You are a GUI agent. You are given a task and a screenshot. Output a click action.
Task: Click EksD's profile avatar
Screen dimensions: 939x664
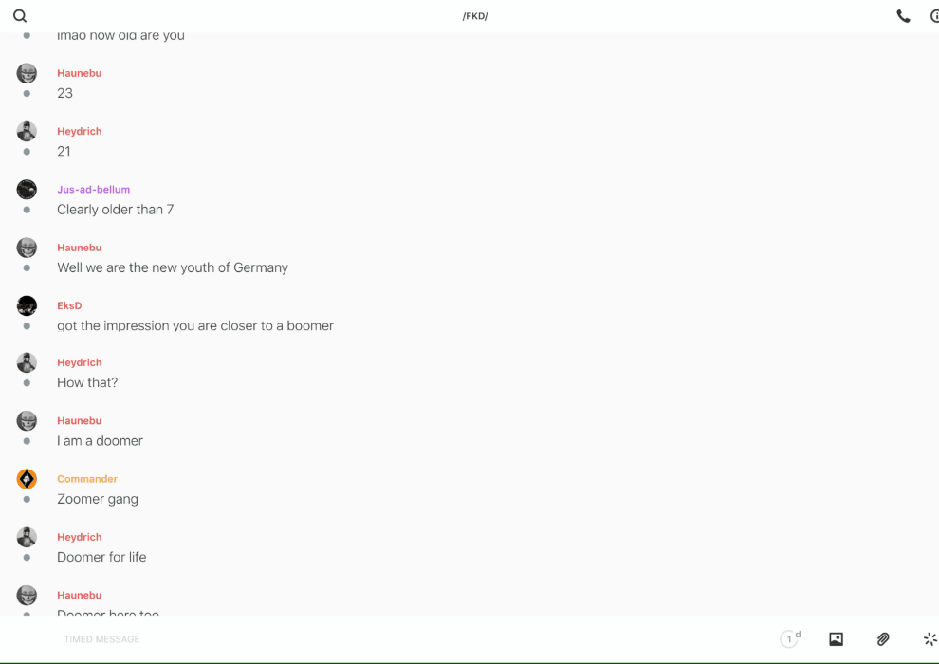tap(27, 305)
